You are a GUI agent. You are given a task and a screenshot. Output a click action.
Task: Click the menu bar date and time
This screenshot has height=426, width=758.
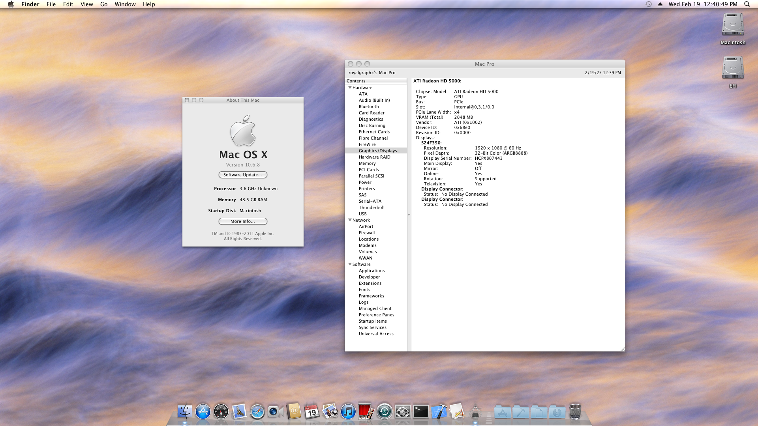(703, 4)
